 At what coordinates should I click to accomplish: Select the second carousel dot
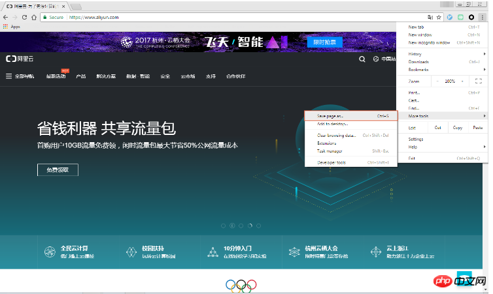[x=232, y=226]
